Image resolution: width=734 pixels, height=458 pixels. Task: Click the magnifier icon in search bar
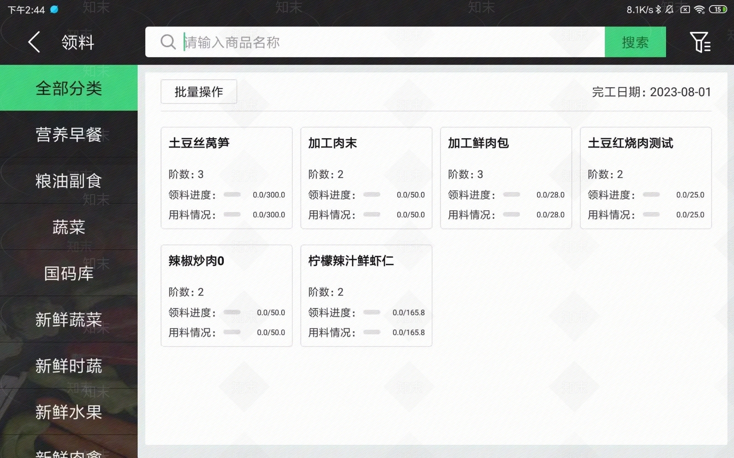pos(167,42)
